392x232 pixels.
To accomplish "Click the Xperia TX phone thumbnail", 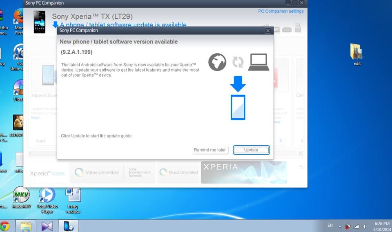I will pos(40,22).
